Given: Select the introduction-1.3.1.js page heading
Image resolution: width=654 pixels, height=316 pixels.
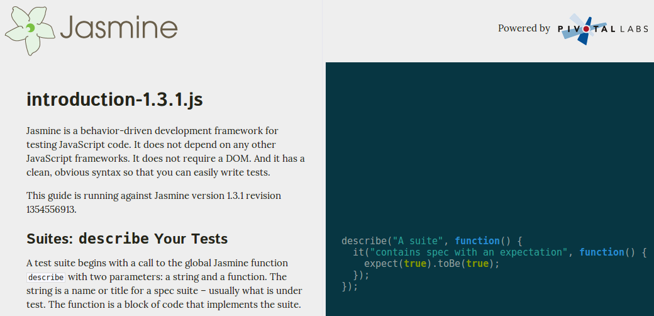Looking at the screenshot, I should (114, 100).
